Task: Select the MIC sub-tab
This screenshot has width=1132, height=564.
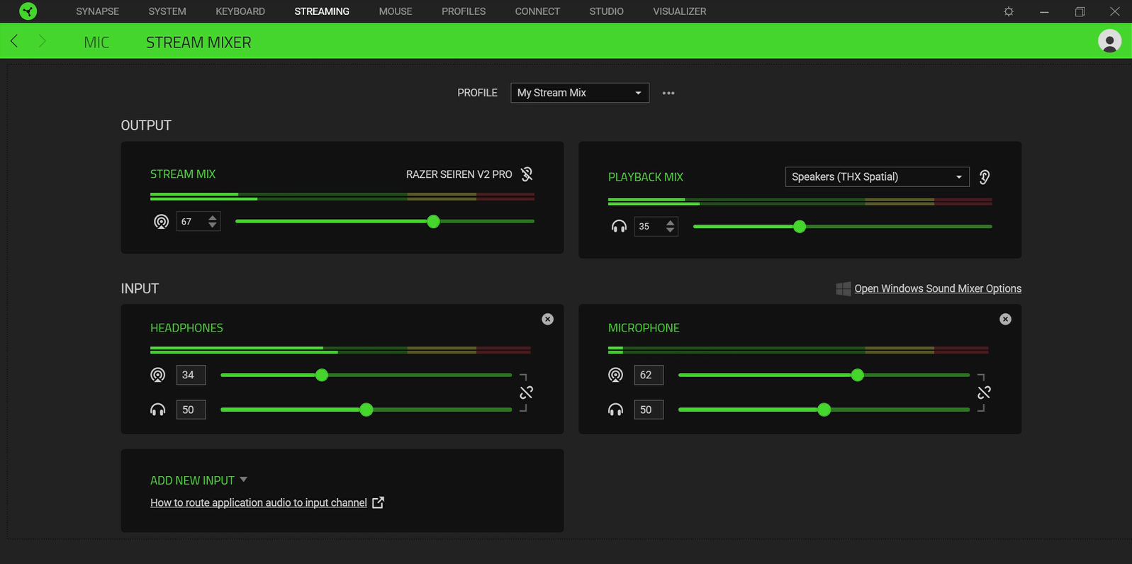Action: (96, 43)
